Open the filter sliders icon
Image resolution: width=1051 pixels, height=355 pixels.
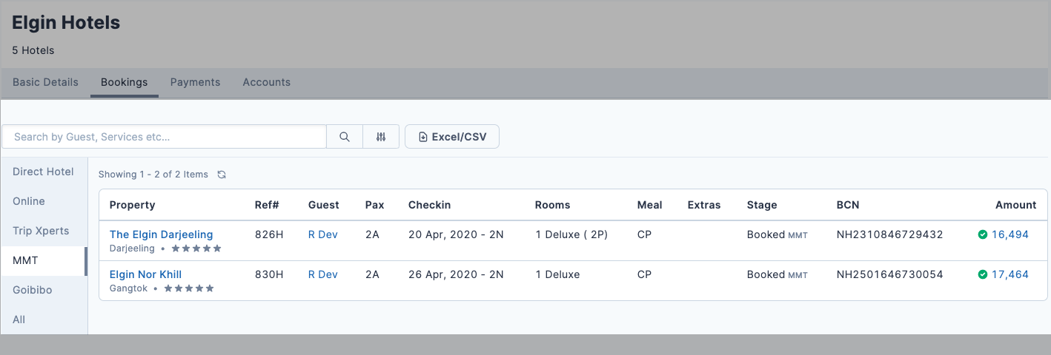[x=381, y=137]
